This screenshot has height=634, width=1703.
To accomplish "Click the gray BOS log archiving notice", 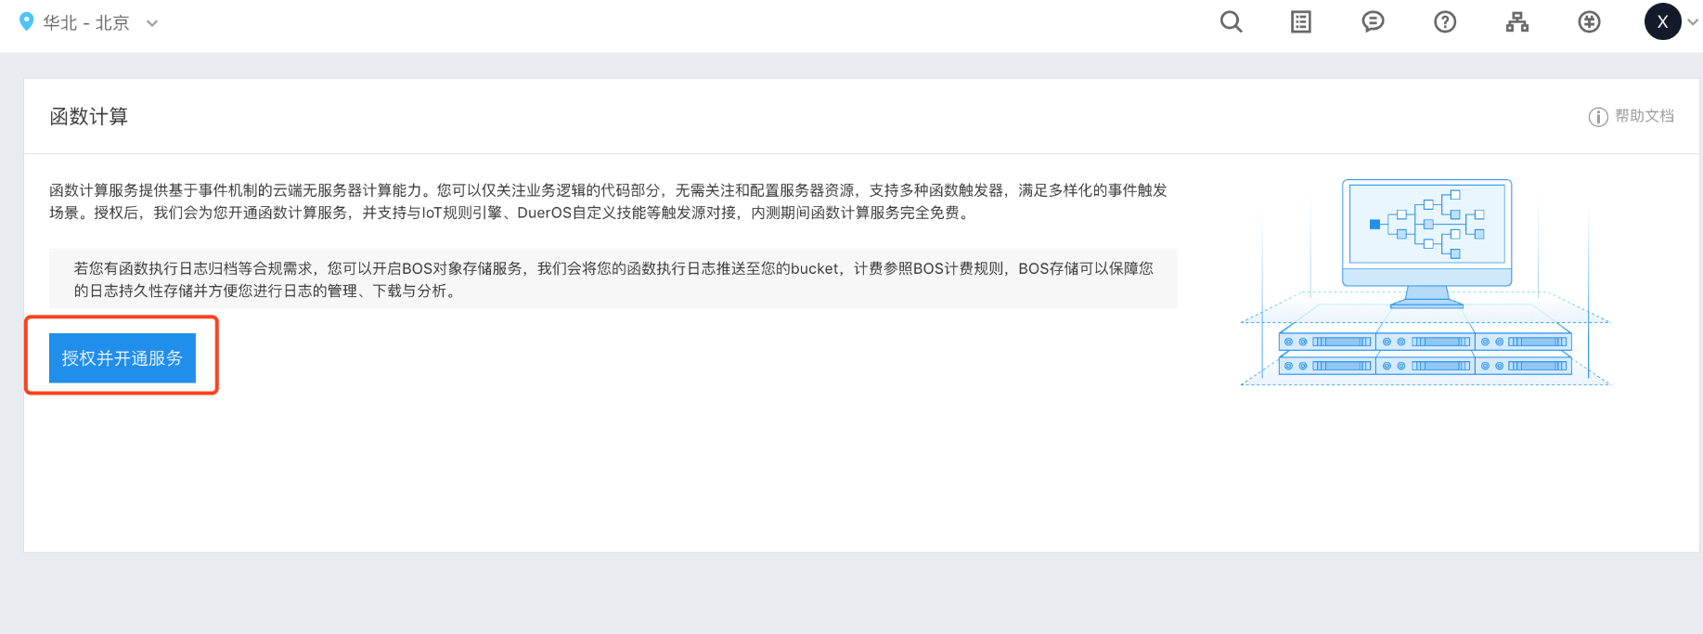I will coord(613,278).
